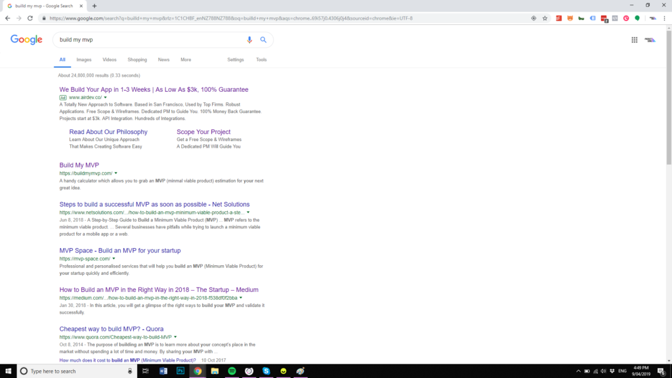This screenshot has height=378, width=672.
Task: Click the ENG language indicator
Action: tap(622, 371)
